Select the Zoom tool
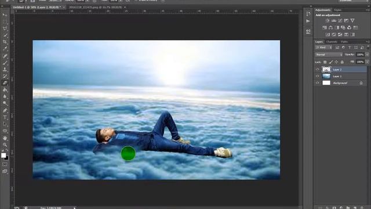Screen dimensions: 371x209 pos(5,145)
